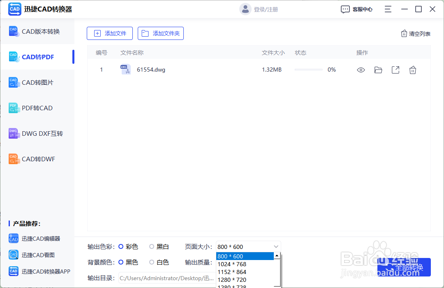Click the 61554.dwg file name
Image resolution: width=444 pixels, height=288 pixels.
coord(151,70)
